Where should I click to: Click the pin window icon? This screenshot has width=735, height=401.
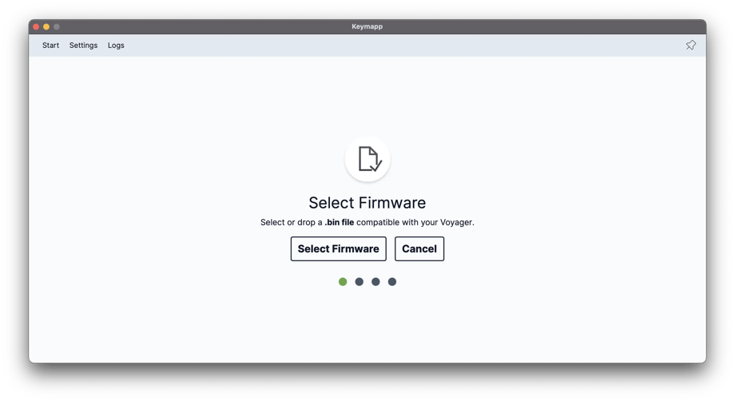690,45
